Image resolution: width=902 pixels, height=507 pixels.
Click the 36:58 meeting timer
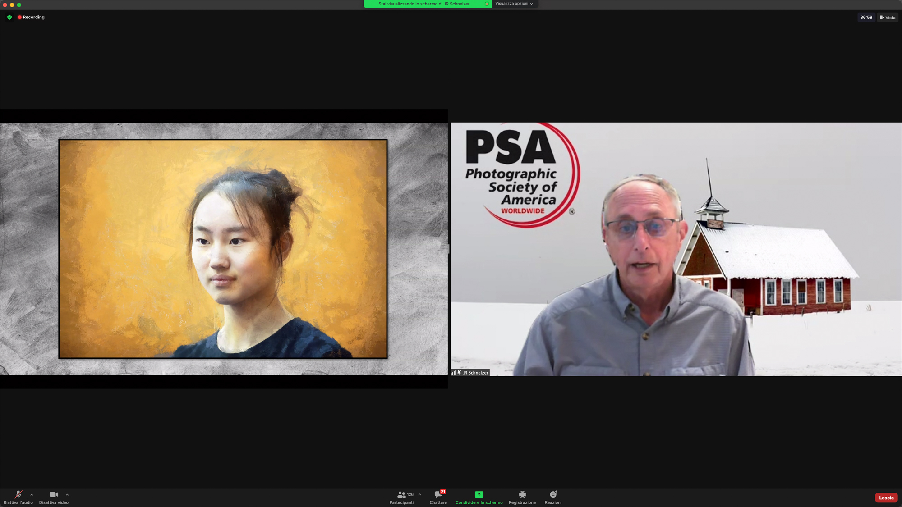(866, 18)
